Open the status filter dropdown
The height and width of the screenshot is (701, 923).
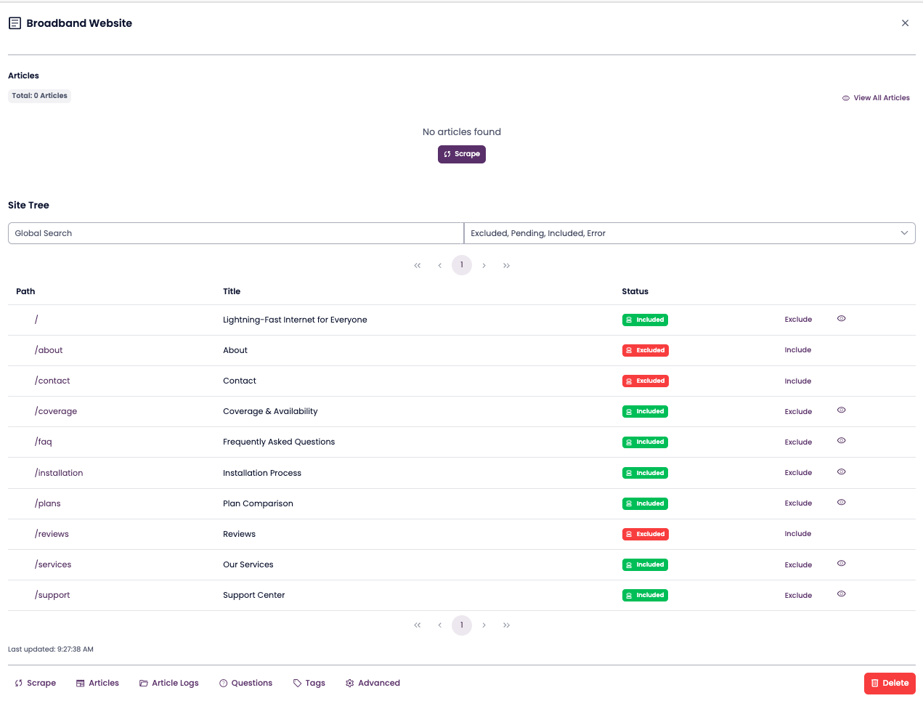[689, 233]
